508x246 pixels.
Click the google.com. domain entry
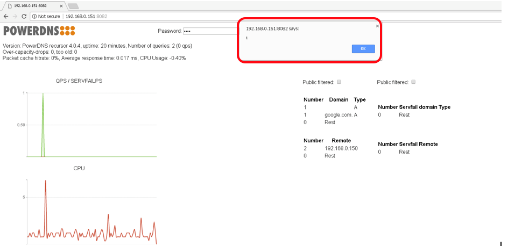coord(338,115)
